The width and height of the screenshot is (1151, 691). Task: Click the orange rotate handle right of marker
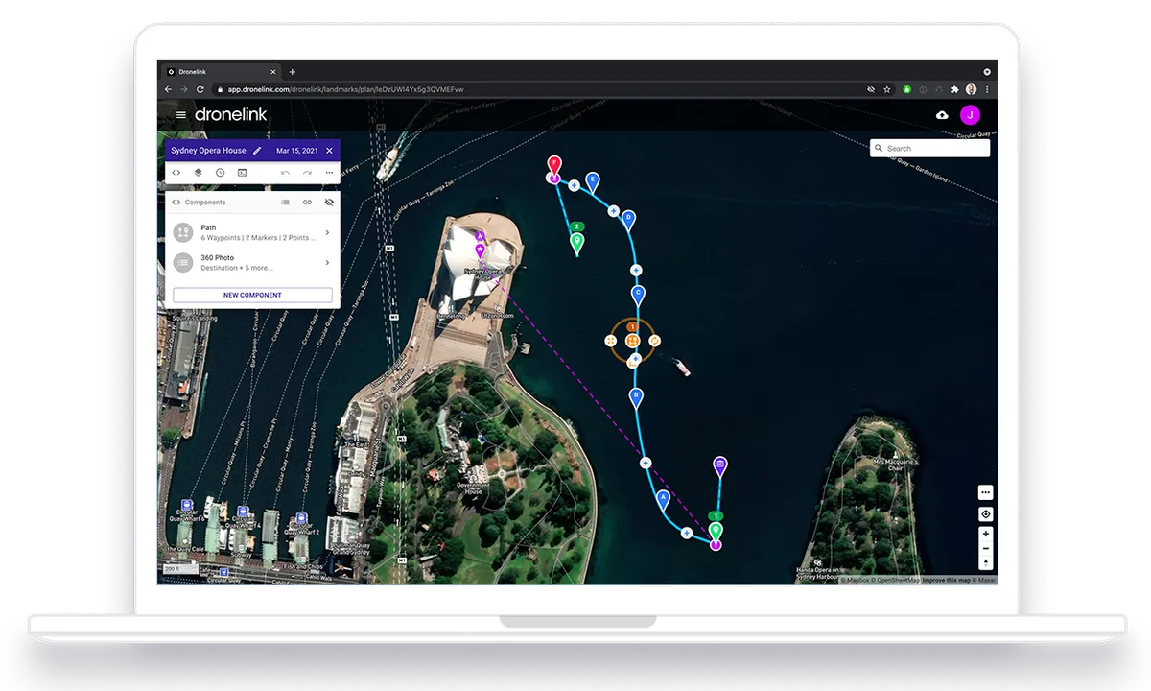654,340
